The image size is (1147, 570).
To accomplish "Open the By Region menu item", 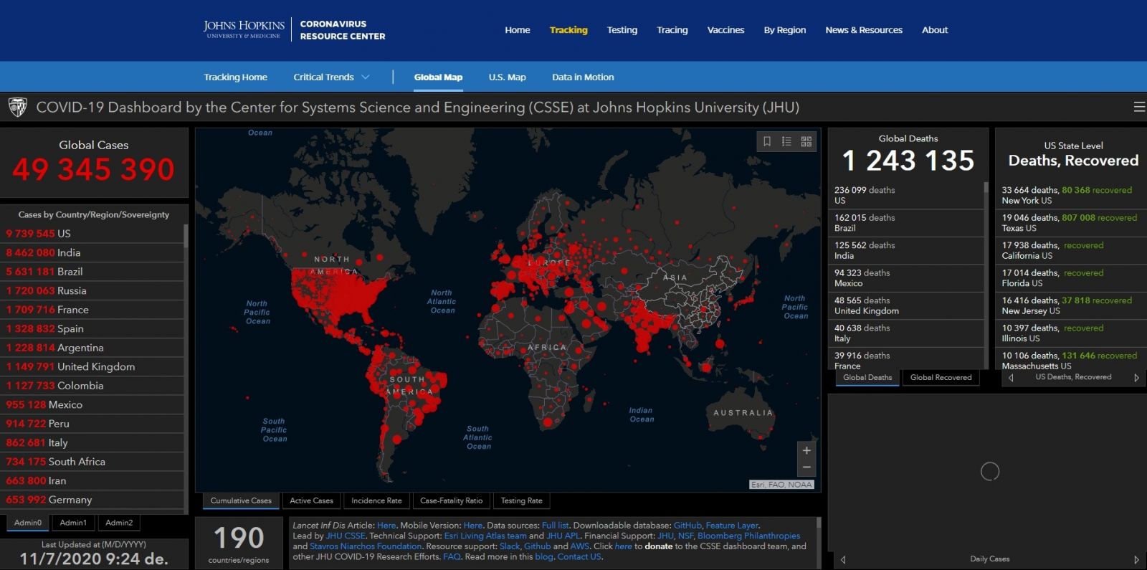I will point(784,30).
